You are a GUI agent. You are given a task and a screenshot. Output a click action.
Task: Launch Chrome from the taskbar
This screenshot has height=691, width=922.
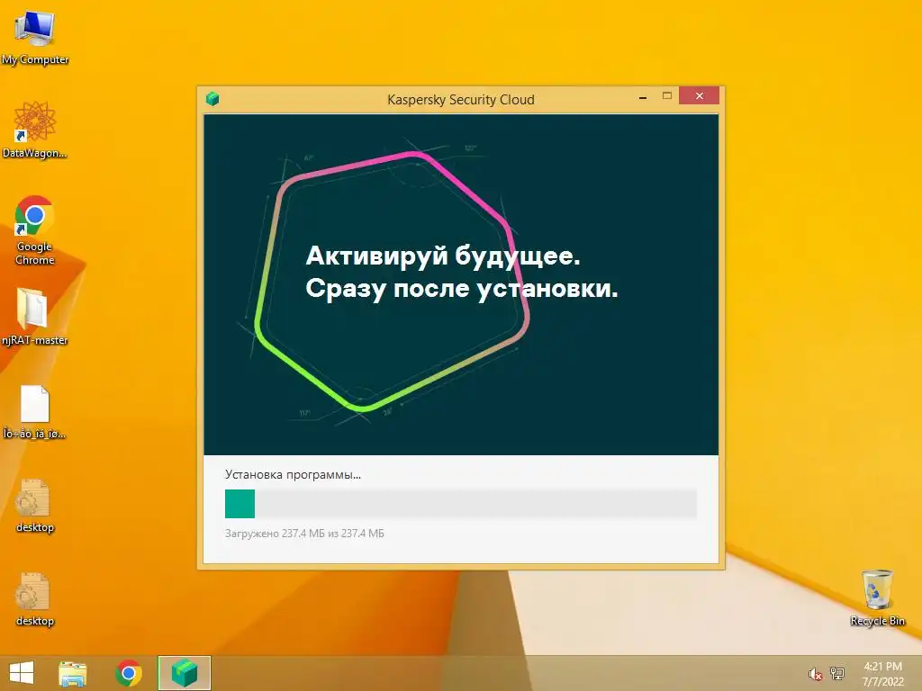[x=128, y=673]
